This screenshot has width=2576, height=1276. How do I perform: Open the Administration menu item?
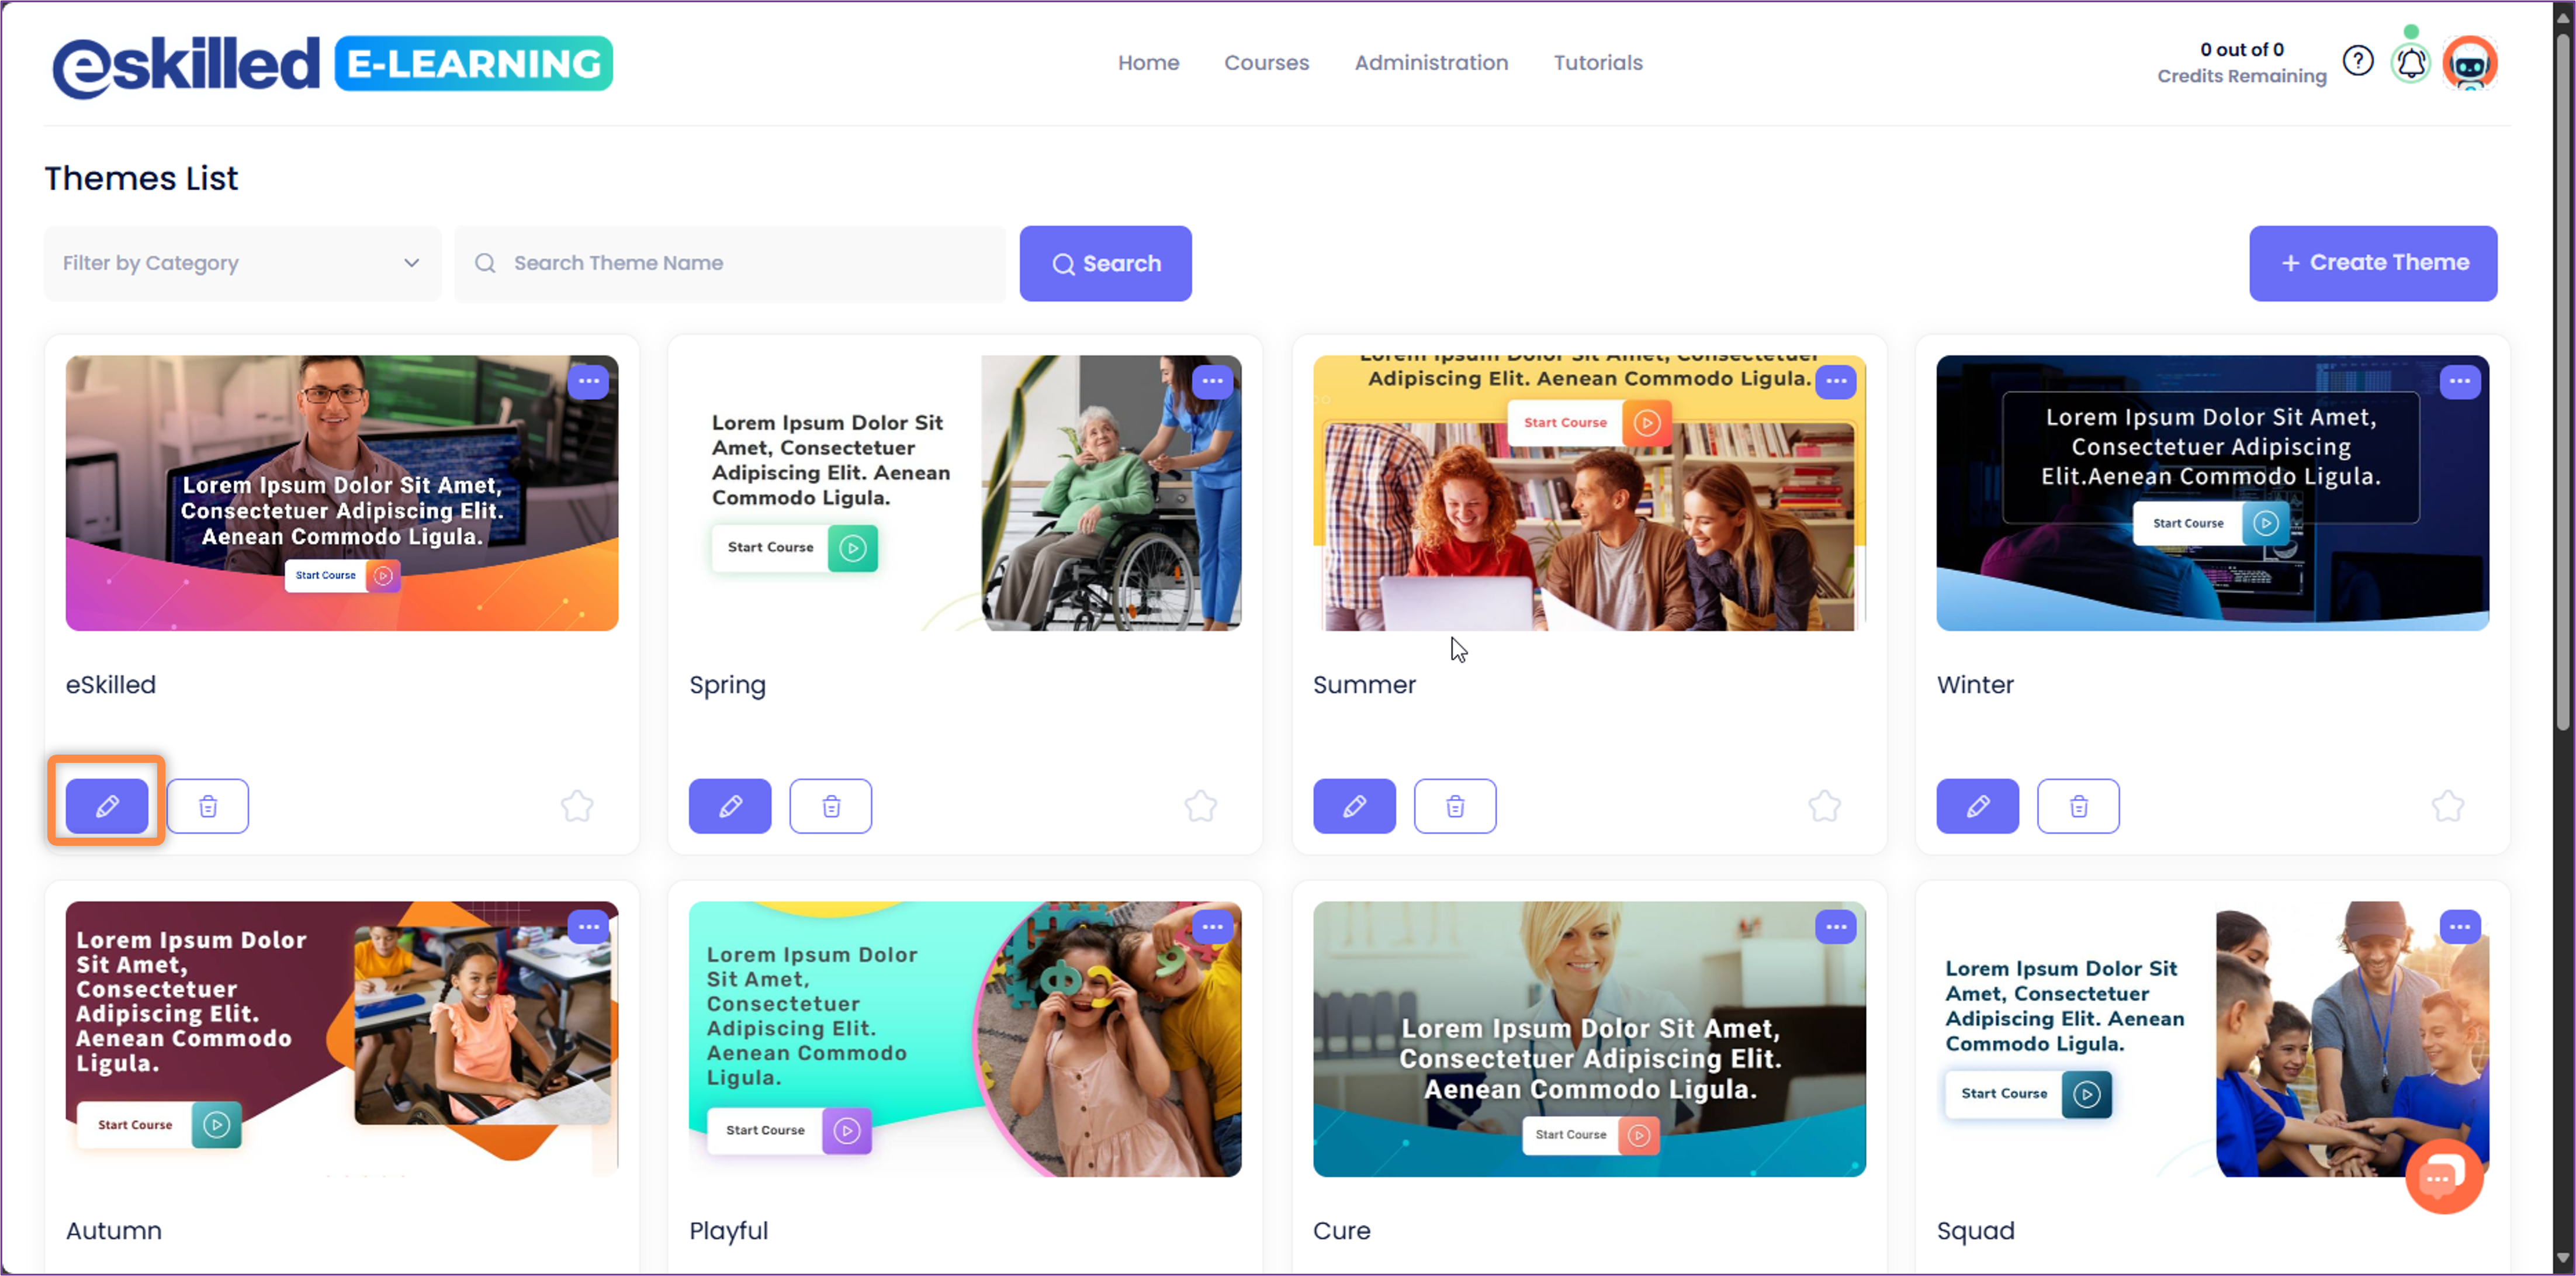pyautogui.click(x=1431, y=63)
